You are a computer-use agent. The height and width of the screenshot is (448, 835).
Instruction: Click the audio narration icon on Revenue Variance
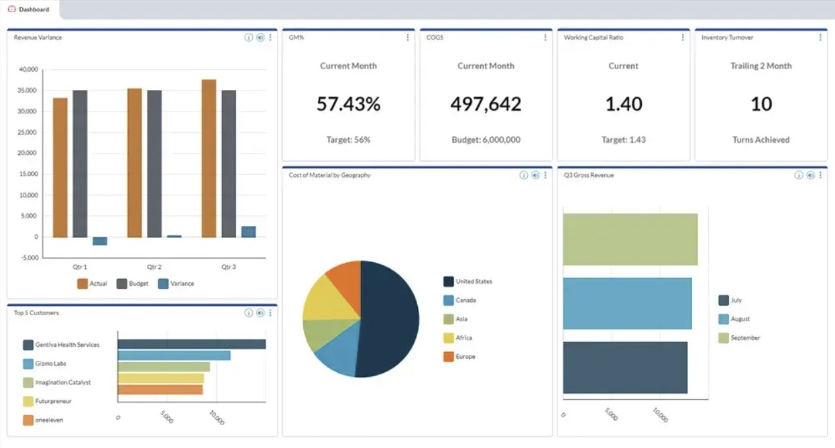pyautogui.click(x=260, y=38)
